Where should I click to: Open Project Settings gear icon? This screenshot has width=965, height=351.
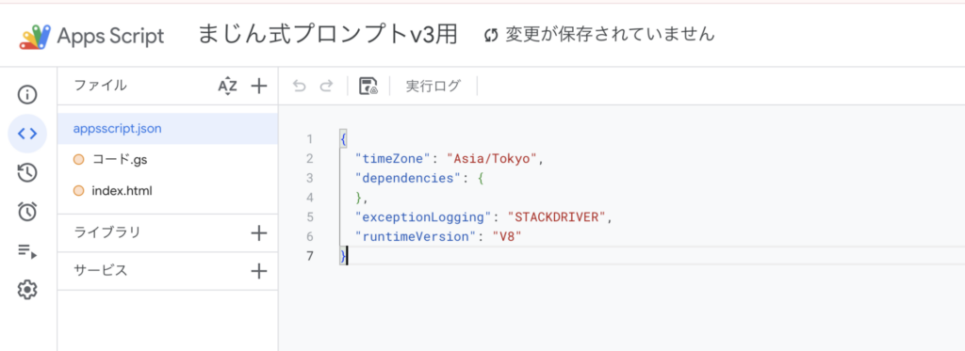(x=27, y=289)
